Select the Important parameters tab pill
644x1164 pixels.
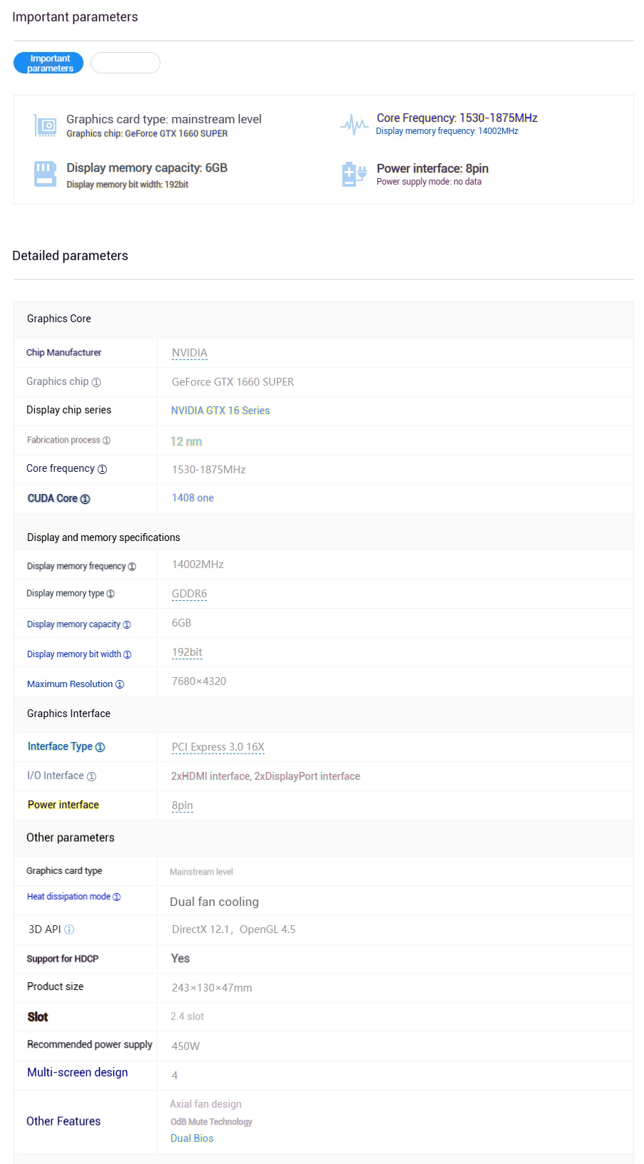48,63
